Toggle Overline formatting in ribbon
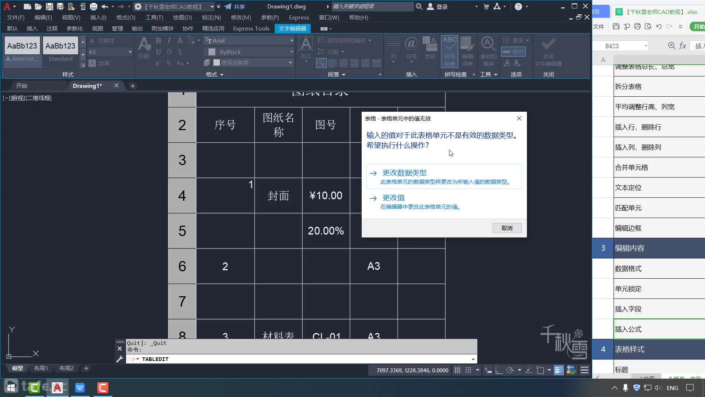 point(169,52)
